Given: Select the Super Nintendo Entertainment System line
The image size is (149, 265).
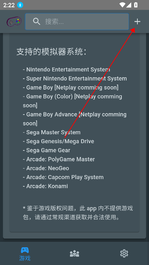Looking at the screenshot, I should (75, 78).
